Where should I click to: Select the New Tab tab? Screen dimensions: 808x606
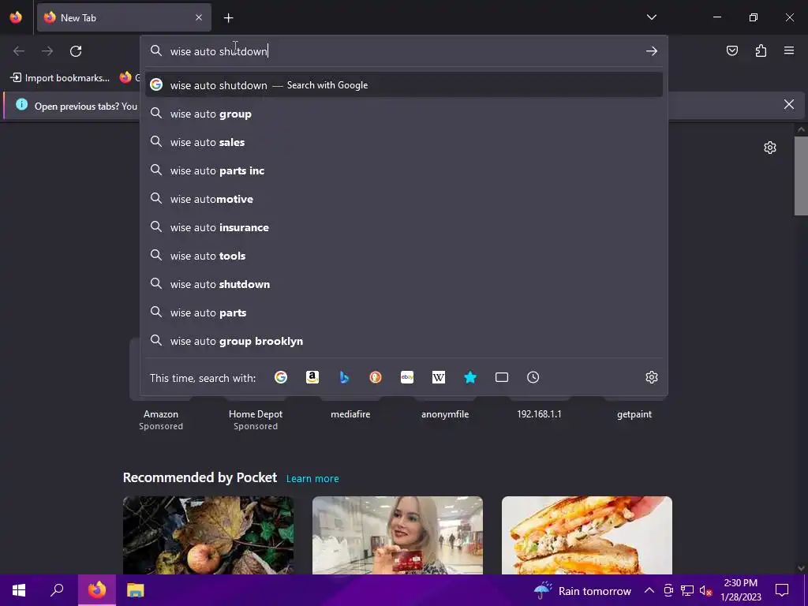tap(124, 17)
